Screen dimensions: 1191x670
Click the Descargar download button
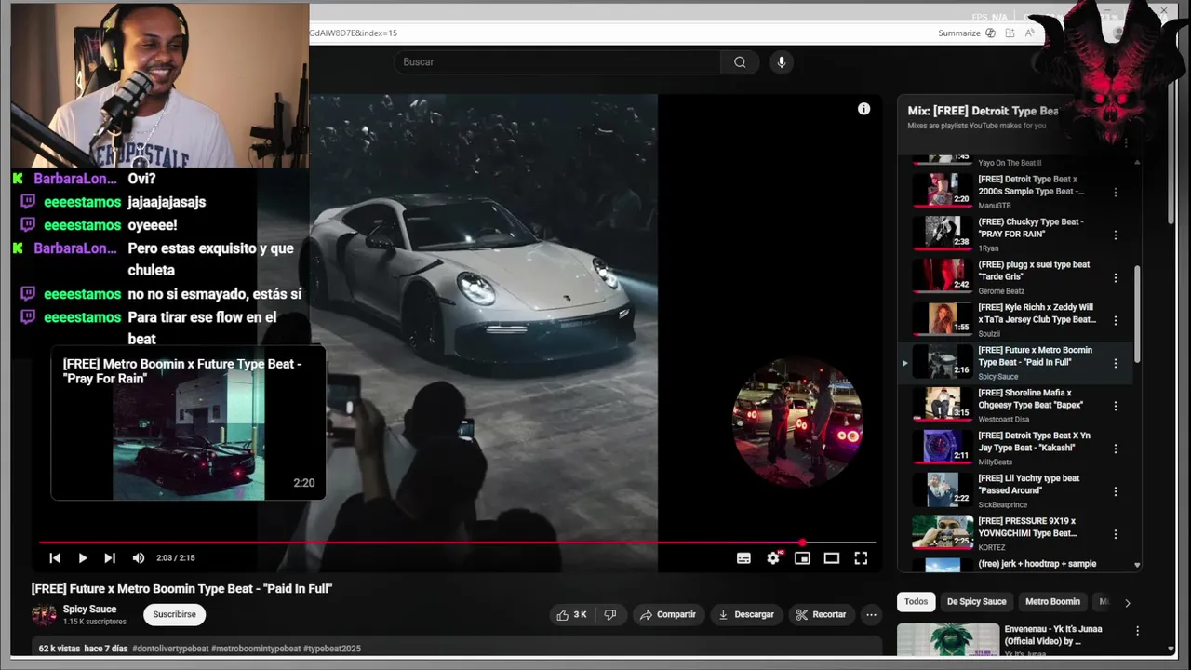[x=746, y=614]
